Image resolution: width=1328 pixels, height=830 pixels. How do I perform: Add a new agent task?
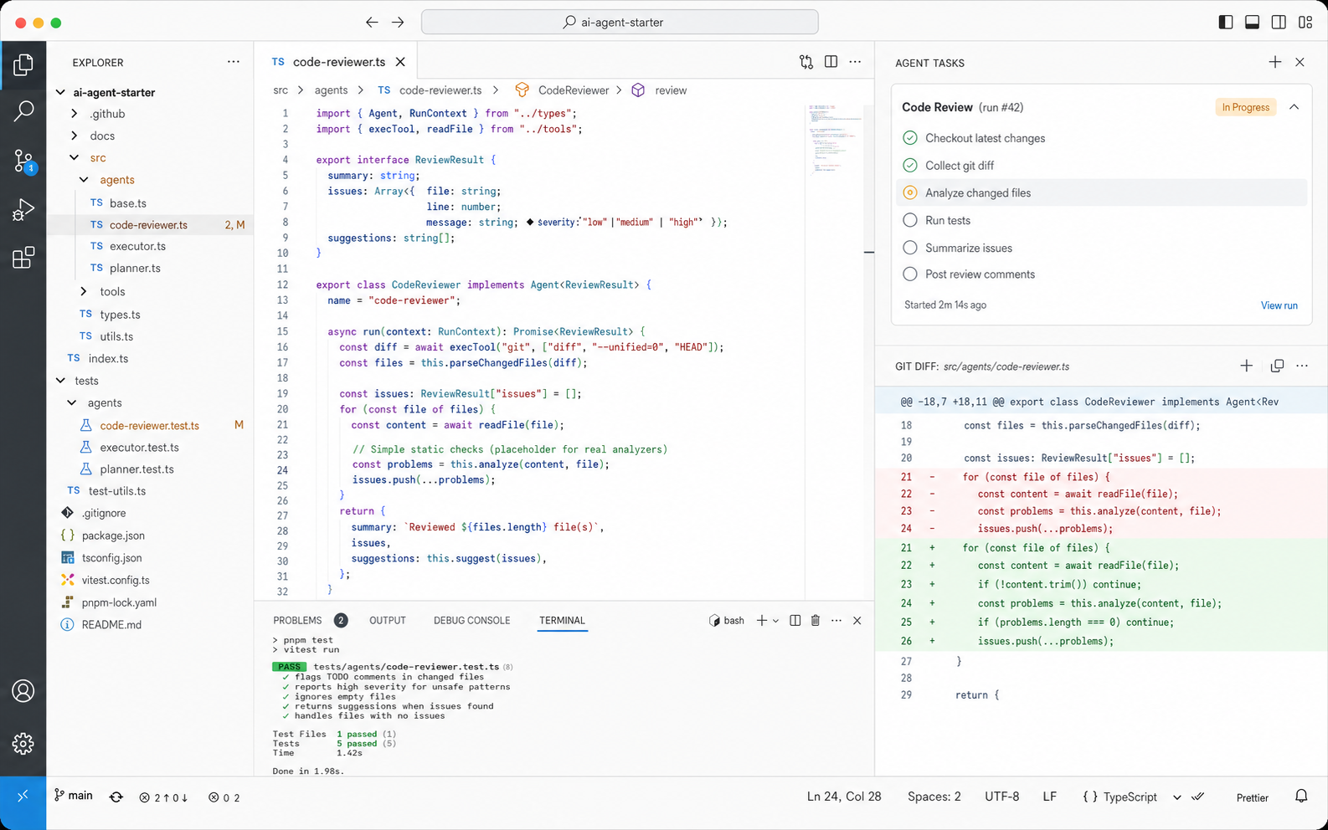[1275, 62]
